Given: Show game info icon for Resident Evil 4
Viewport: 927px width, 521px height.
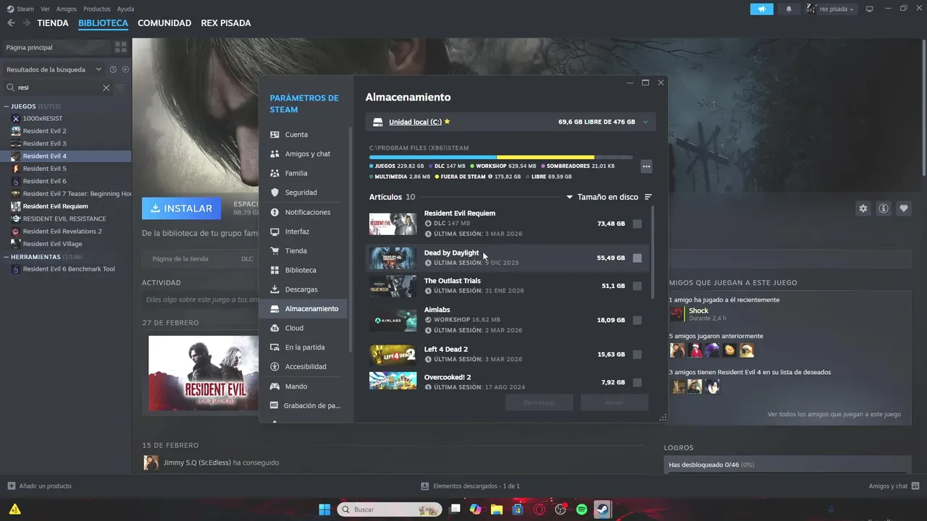Looking at the screenshot, I should point(884,208).
